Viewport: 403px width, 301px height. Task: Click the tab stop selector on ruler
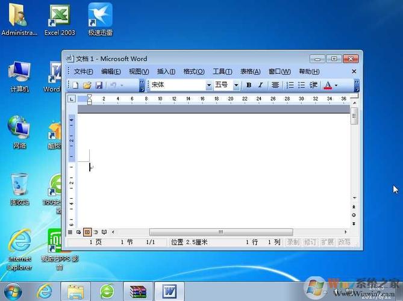click(x=72, y=99)
